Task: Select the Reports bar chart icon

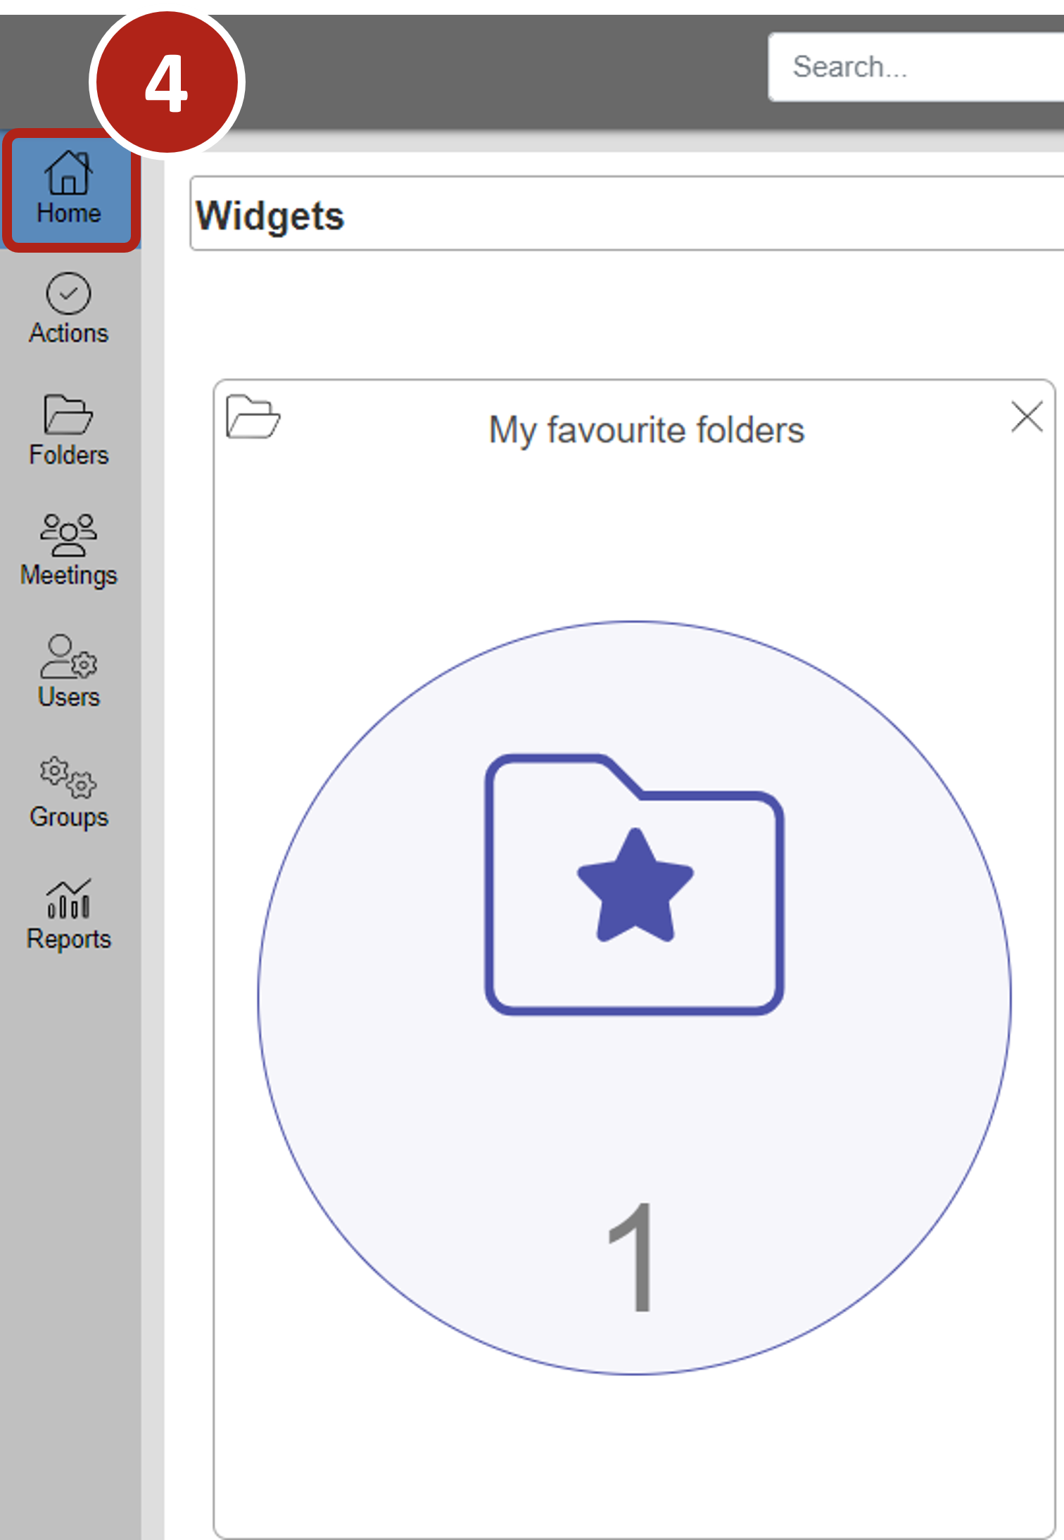Action: pos(68,899)
